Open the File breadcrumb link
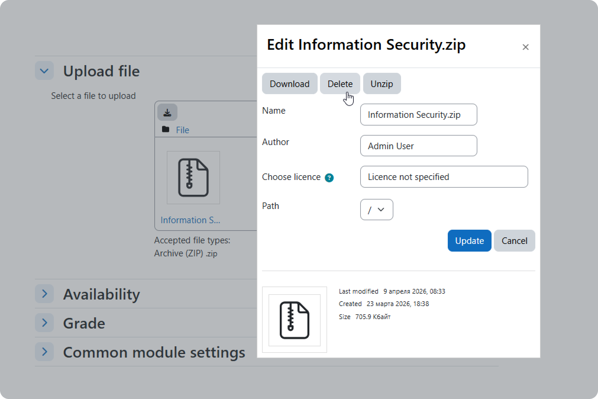The width and height of the screenshot is (598, 399). tap(182, 130)
